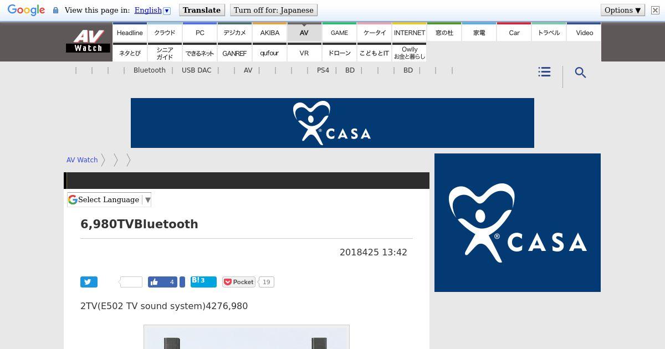Click the E502 TV sound system paragraph
The image size is (665, 349).
[x=164, y=306]
